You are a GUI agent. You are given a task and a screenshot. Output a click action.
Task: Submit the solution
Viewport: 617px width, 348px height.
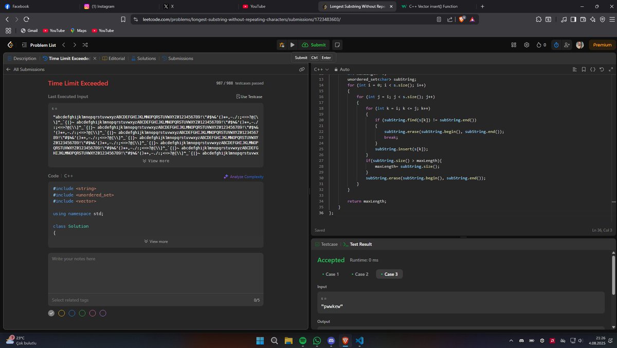point(314,45)
